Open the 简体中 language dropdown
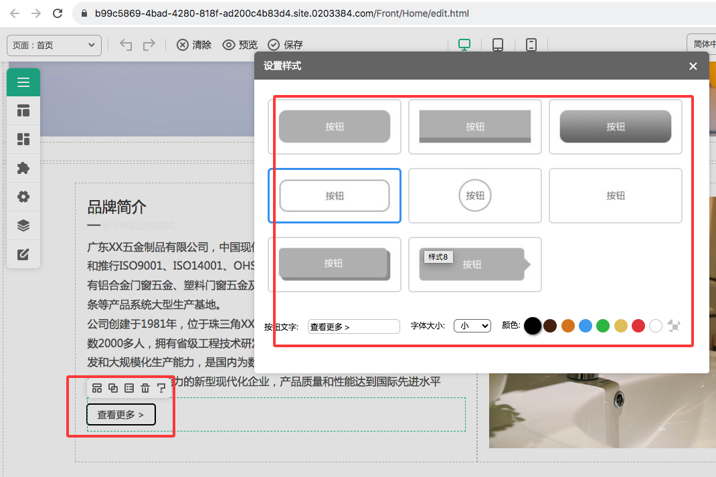 coord(702,44)
